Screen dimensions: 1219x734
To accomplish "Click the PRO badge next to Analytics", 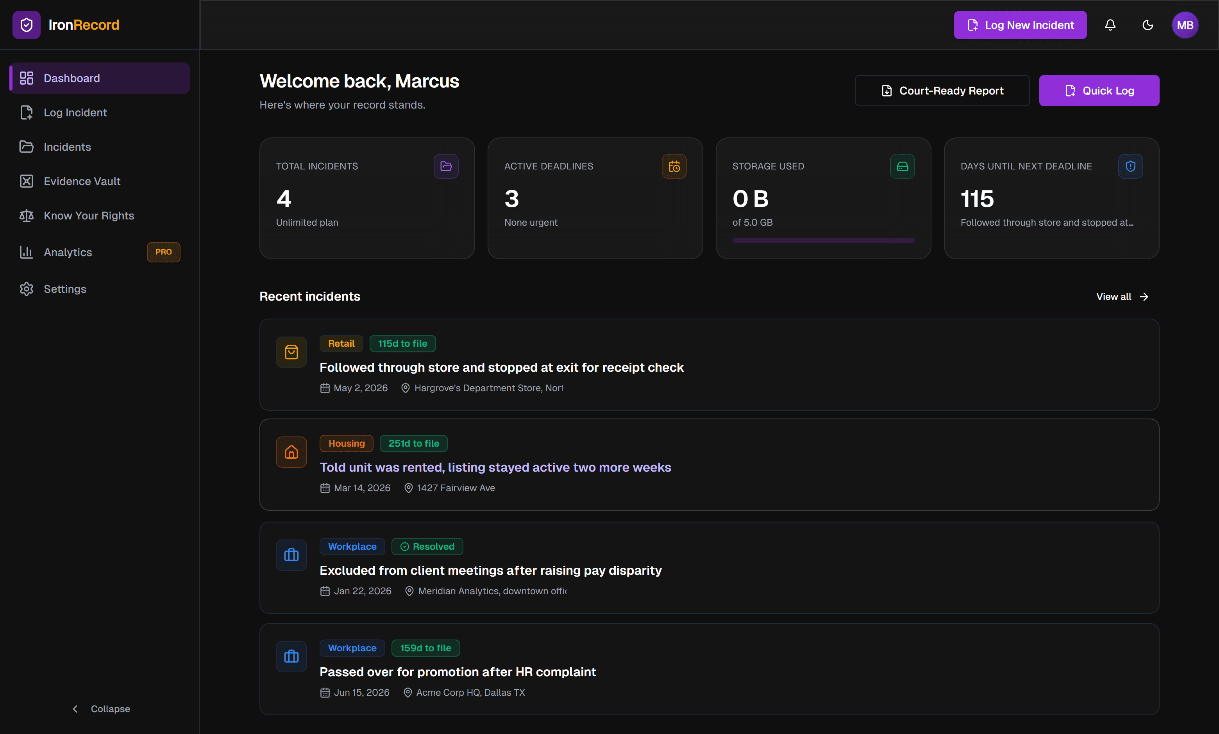I will [x=163, y=252].
